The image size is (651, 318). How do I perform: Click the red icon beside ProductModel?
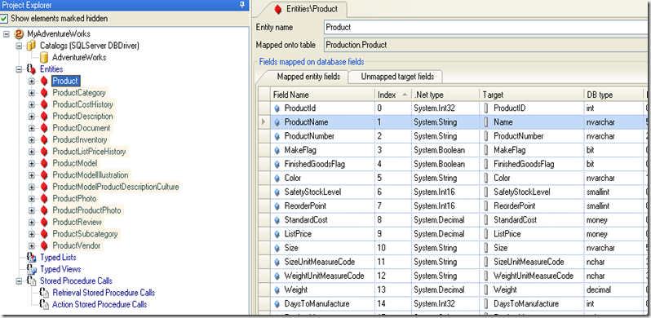click(44, 163)
